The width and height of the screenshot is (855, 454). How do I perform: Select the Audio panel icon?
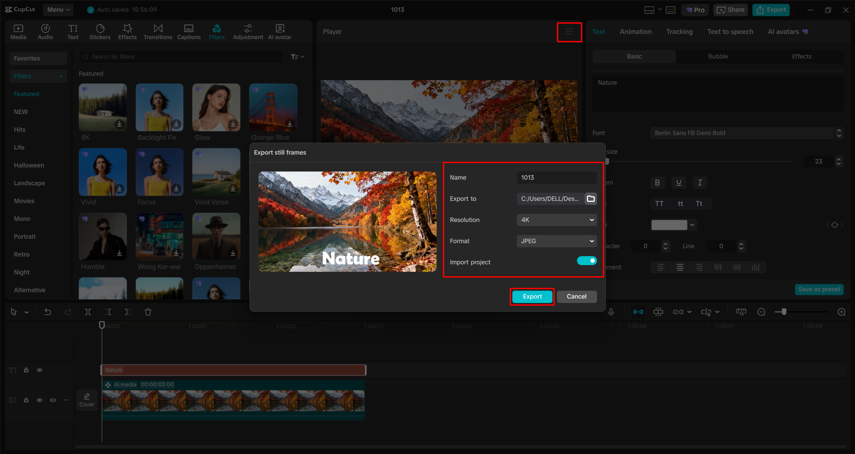(45, 31)
